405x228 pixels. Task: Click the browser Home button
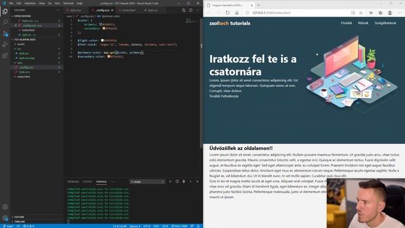click(237, 13)
